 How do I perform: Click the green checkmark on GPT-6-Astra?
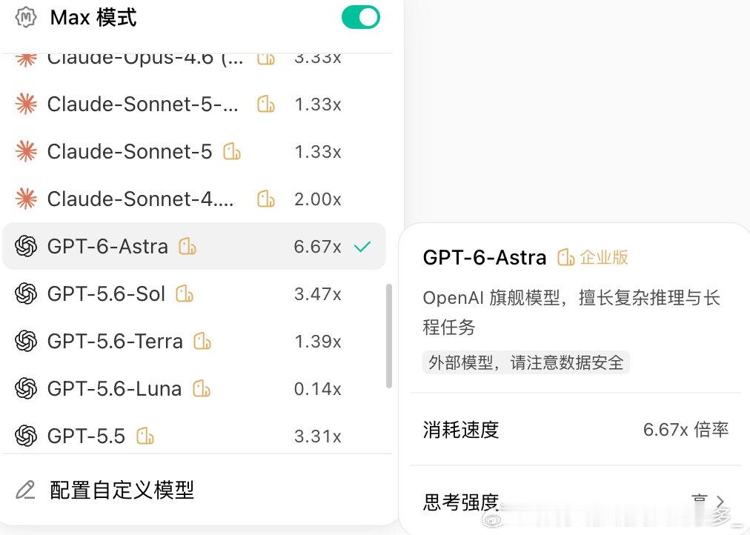pyautogui.click(x=362, y=247)
